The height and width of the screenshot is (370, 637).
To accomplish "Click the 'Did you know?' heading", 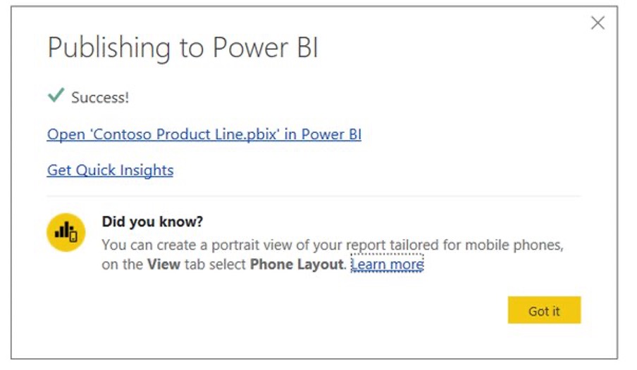I will pos(152,222).
